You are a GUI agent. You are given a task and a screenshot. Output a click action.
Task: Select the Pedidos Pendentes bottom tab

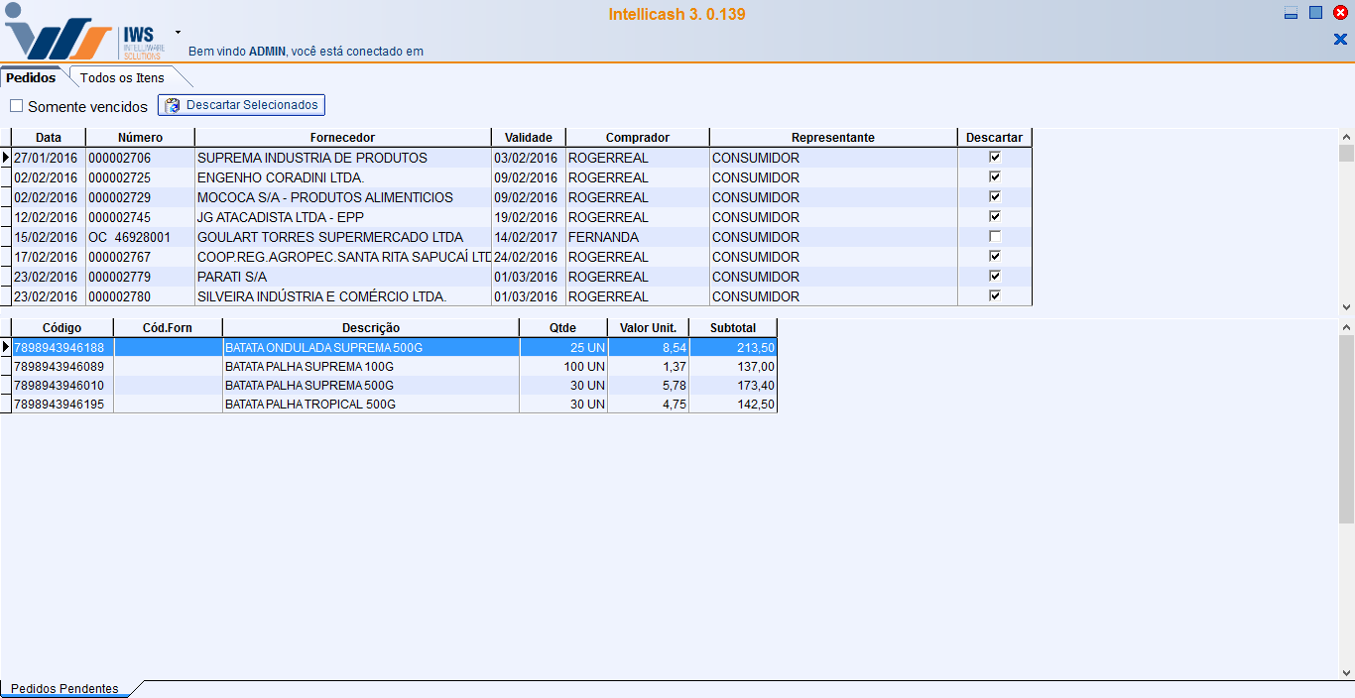[x=64, y=688]
